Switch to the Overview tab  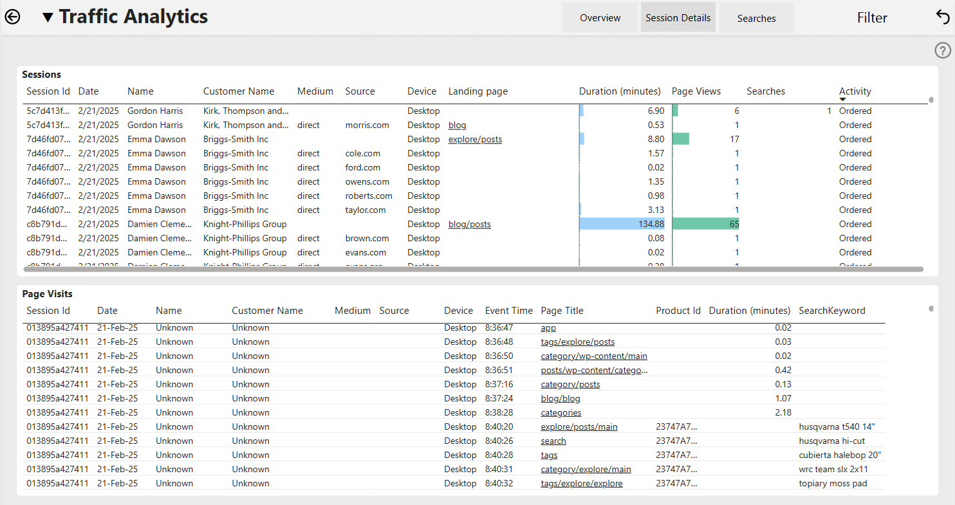pyautogui.click(x=600, y=18)
